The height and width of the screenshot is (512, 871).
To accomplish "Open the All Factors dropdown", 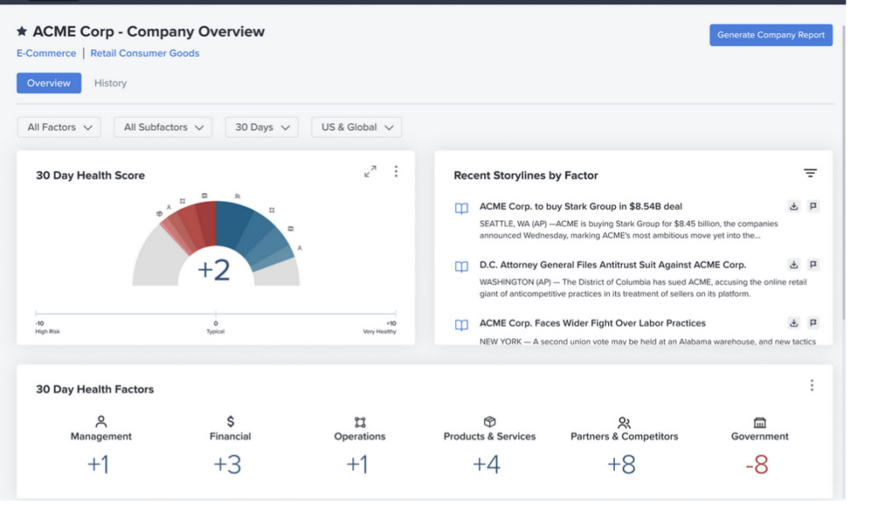I will [x=59, y=128].
